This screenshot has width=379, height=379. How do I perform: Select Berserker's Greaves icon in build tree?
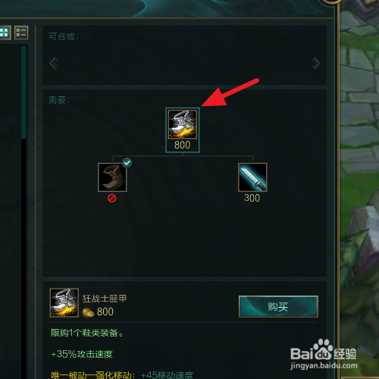(x=183, y=124)
